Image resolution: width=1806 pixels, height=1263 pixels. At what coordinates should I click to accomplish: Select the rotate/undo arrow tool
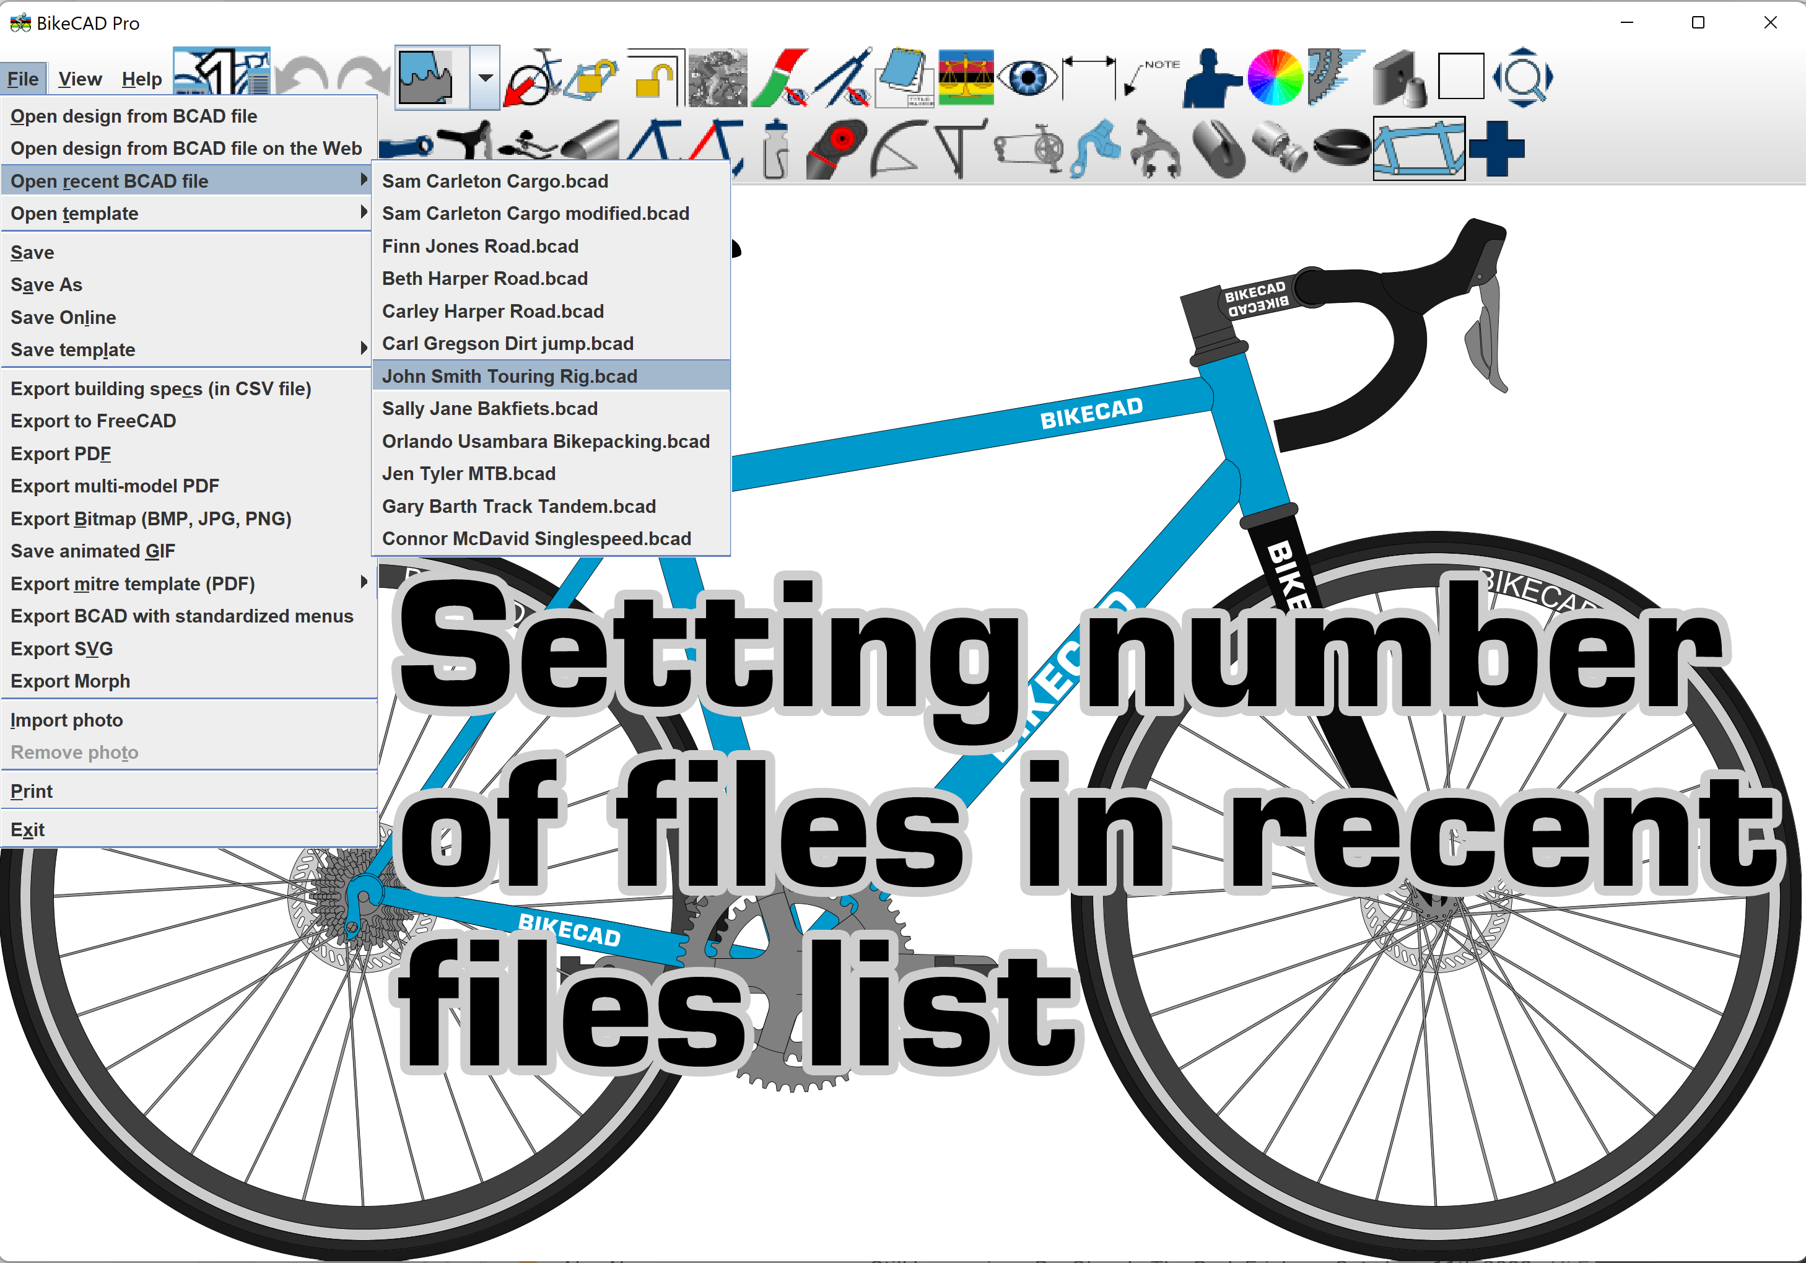(x=306, y=78)
